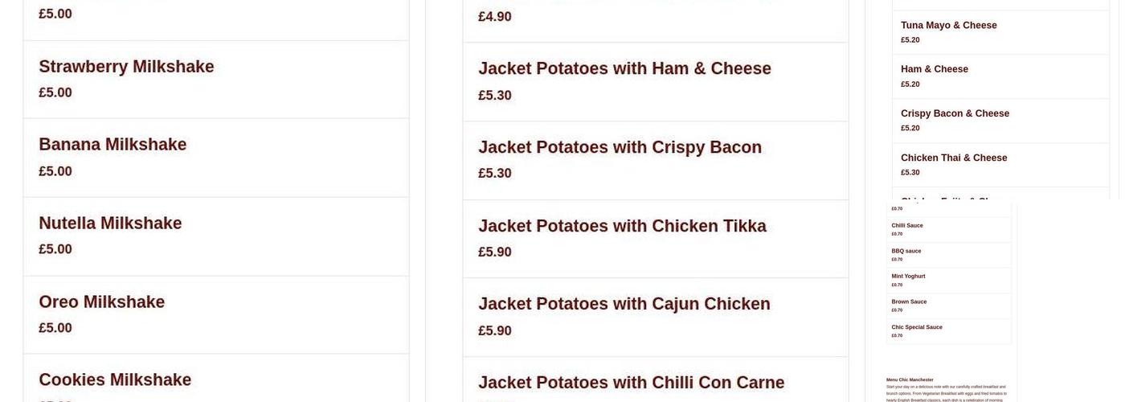1125x402 pixels.
Task: Pick the Tuna Mayo & Cheese item
Action: 948,26
